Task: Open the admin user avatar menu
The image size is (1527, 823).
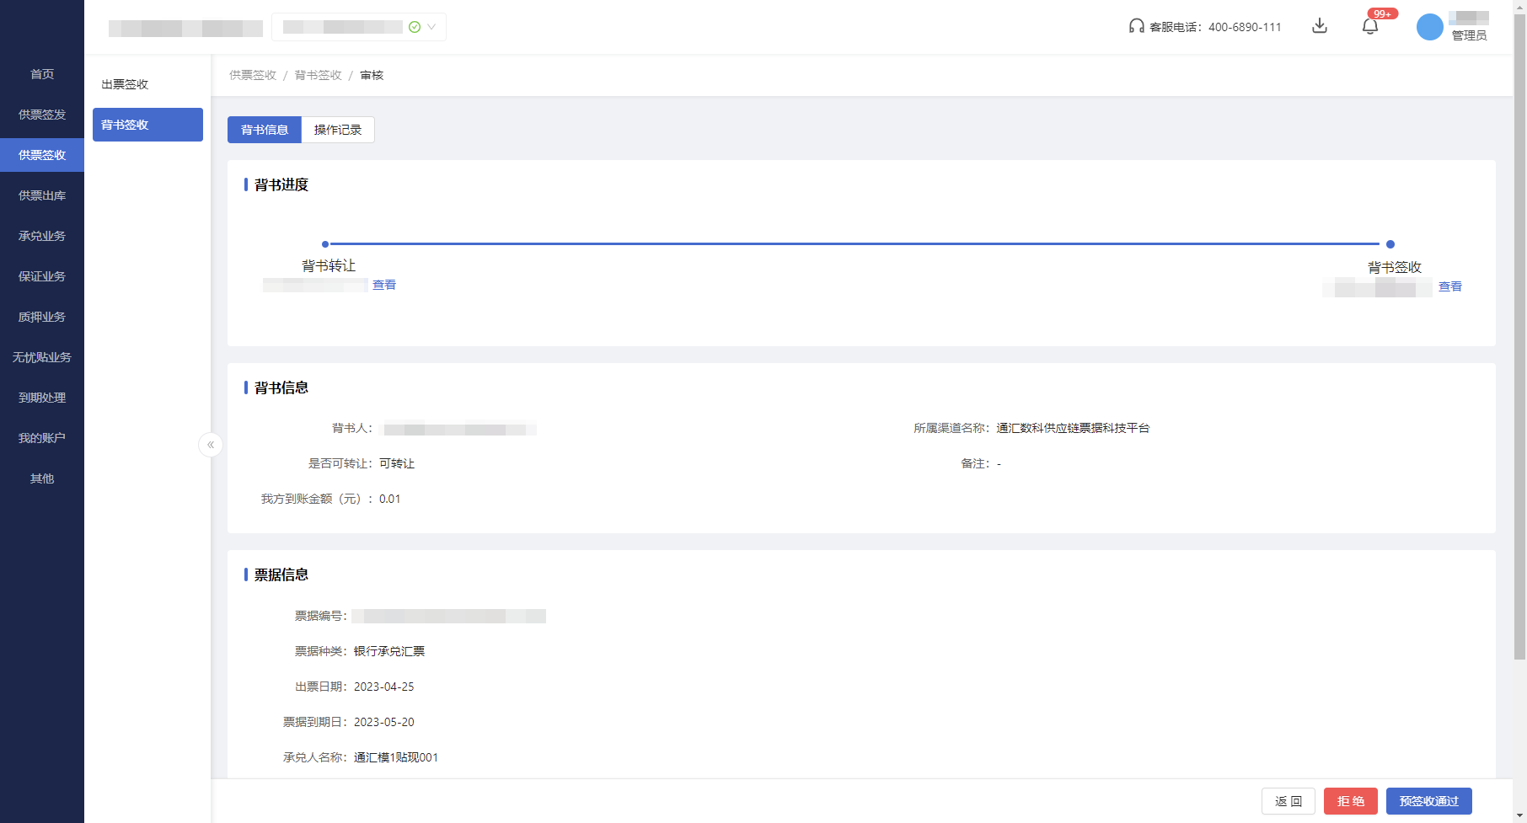Action: pos(1429,27)
